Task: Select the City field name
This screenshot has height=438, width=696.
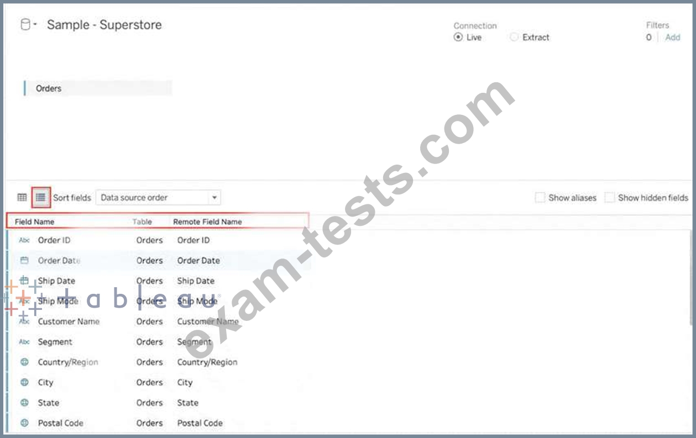Action: tap(45, 382)
